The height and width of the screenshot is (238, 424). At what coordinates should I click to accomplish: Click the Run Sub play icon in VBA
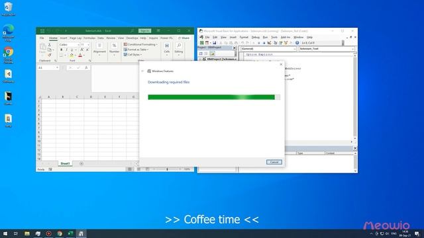click(253, 43)
